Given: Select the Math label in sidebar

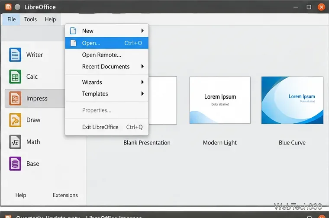Looking at the screenshot, I should (33, 142).
